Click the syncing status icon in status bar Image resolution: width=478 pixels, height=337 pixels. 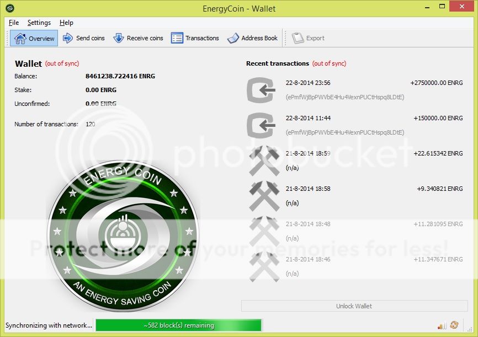click(x=454, y=325)
